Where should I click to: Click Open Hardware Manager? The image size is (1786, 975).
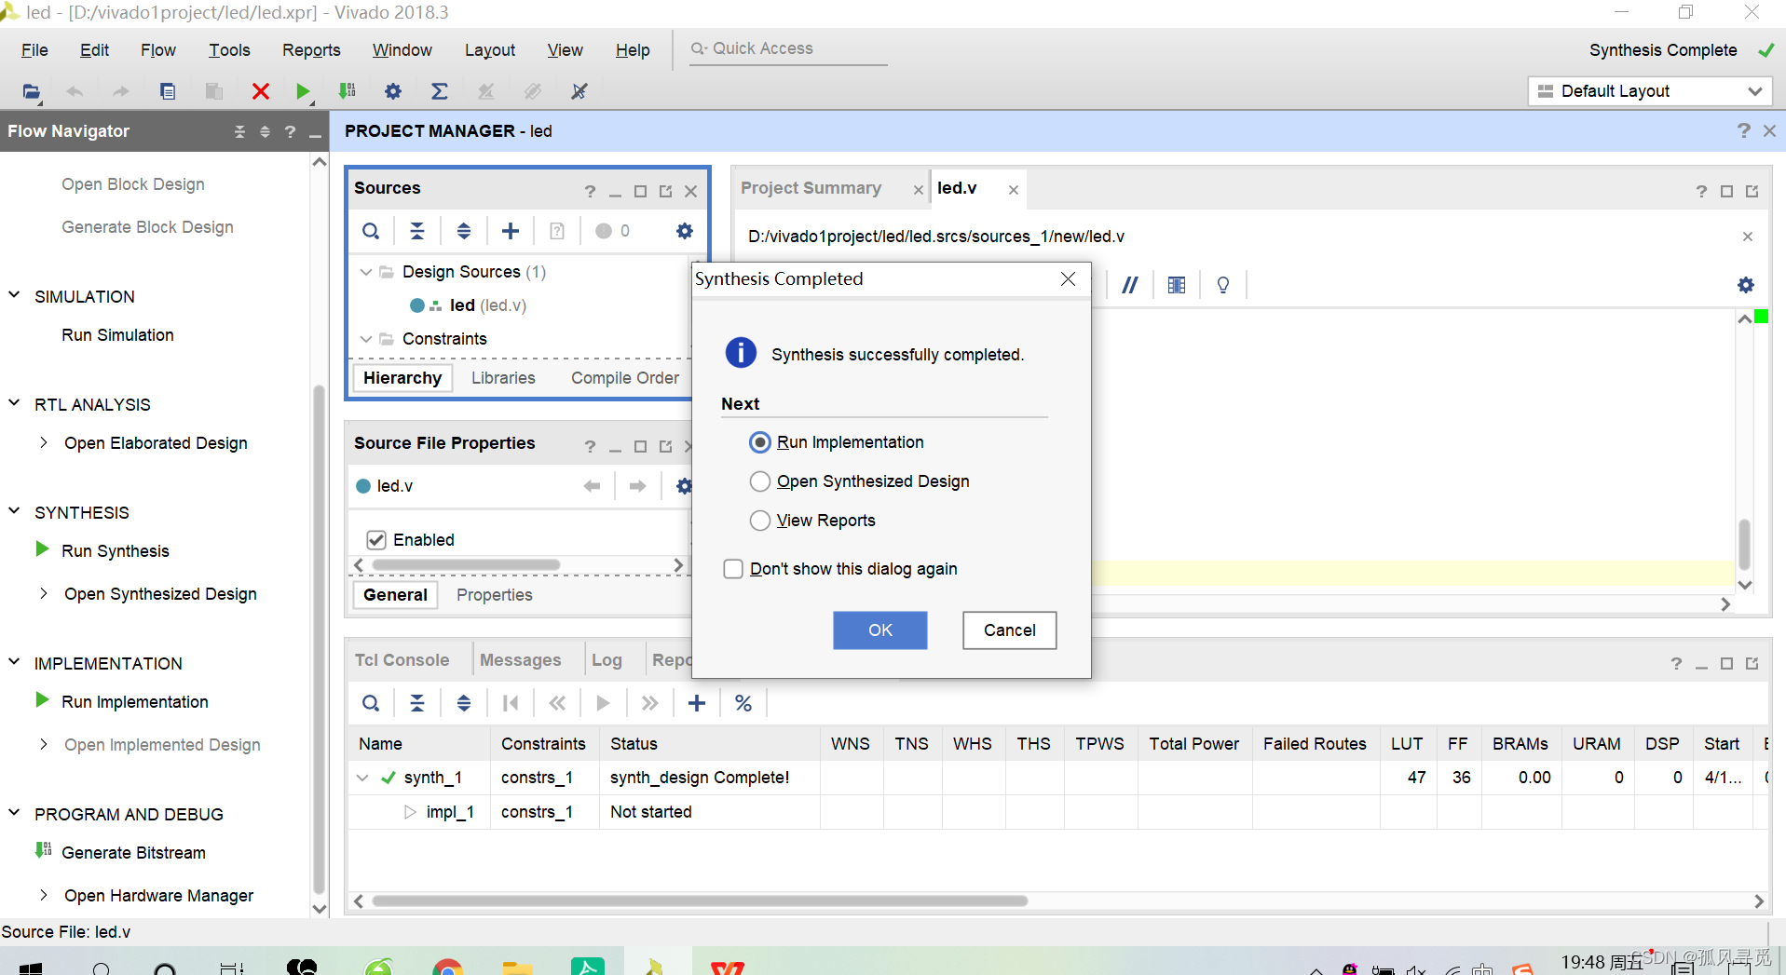pos(158,896)
